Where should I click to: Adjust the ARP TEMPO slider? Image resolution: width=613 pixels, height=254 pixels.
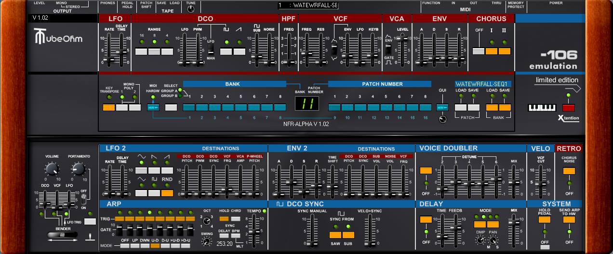[x=255, y=231]
